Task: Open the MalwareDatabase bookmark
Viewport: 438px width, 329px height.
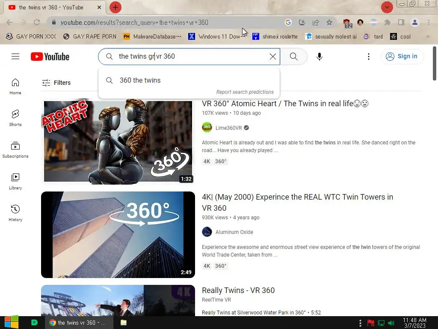Action: tap(153, 37)
